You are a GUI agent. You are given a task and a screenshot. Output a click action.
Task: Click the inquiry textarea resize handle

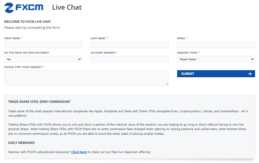[167, 84]
